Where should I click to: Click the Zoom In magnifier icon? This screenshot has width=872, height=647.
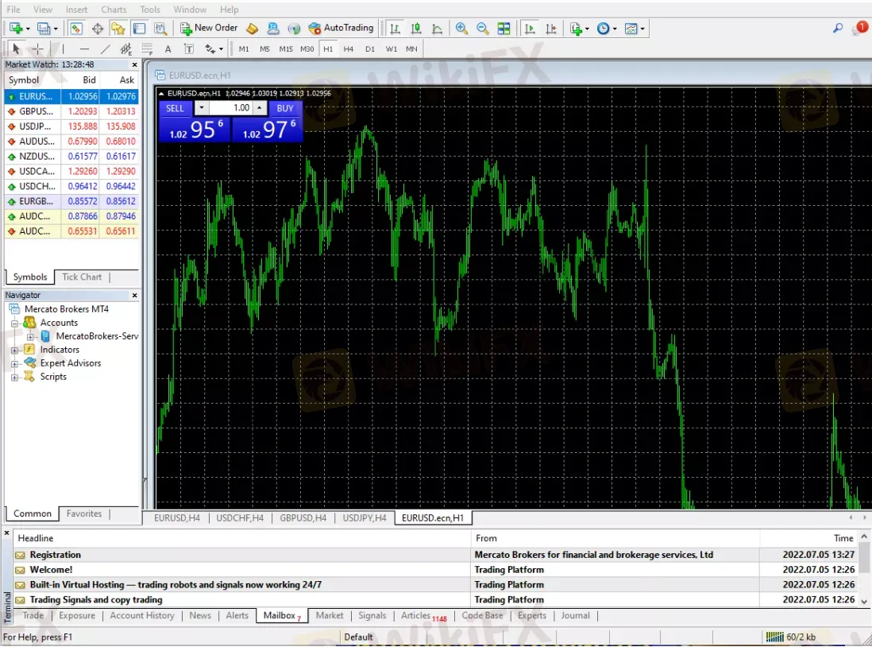coord(461,28)
